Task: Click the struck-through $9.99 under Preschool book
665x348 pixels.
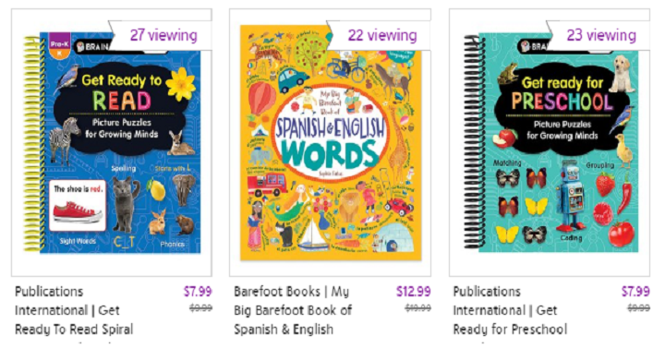Action: (638, 308)
